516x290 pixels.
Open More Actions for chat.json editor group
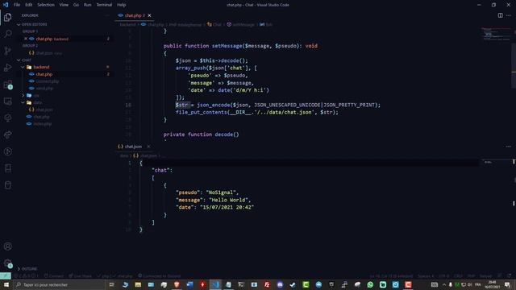pos(509,147)
